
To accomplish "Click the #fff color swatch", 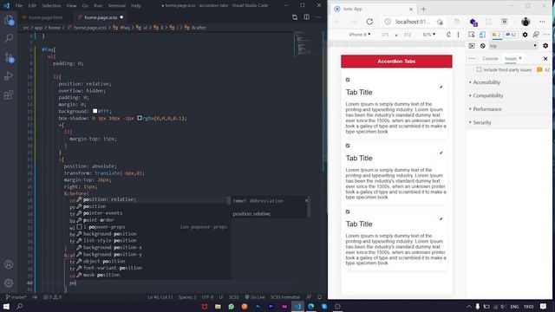I will (x=95, y=111).
